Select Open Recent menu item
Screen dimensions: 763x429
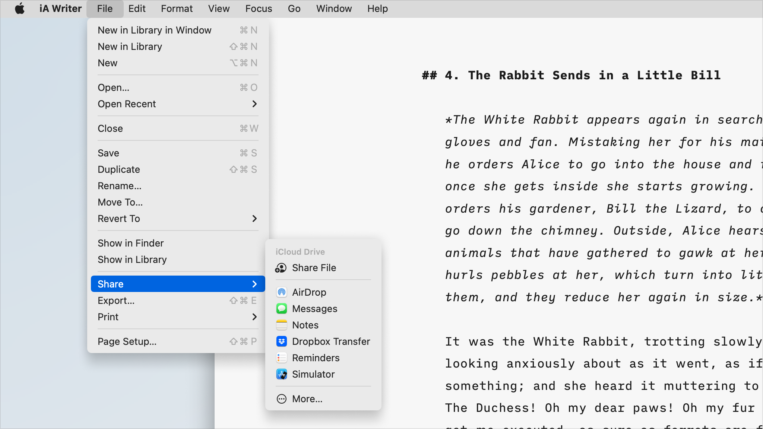[x=178, y=104]
